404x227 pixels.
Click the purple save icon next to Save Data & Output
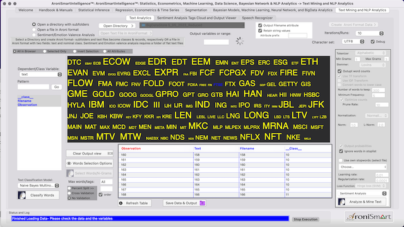pyautogui.click(x=203, y=203)
